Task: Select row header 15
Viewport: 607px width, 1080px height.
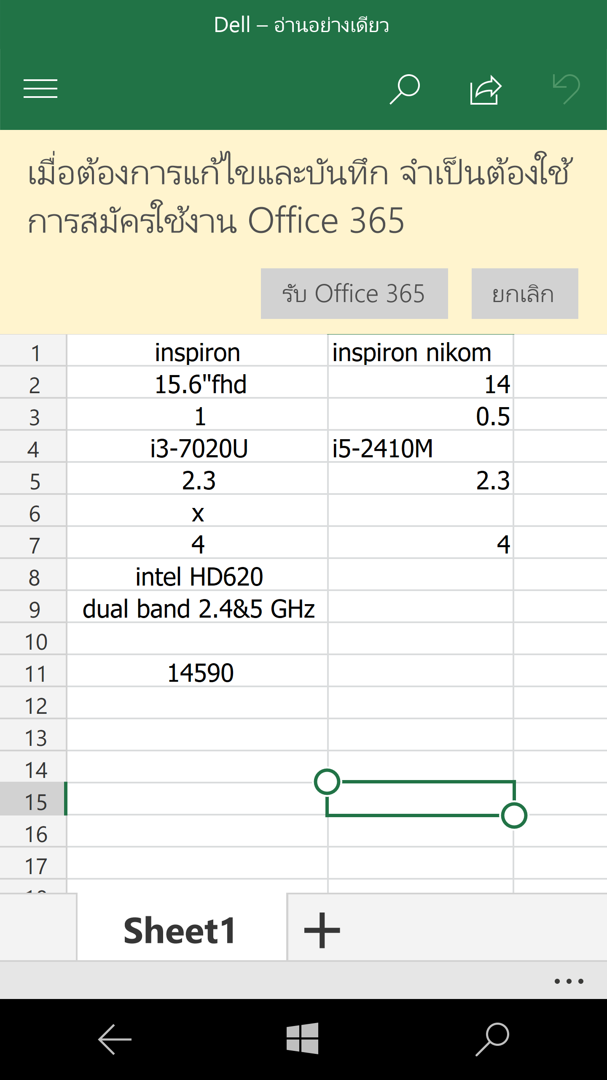Action: (x=33, y=799)
